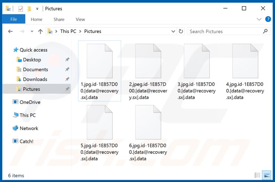The image size is (275, 182).
Task: Open Customize Quick Access Toolbar dropdown
Action: tap(37, 9)
